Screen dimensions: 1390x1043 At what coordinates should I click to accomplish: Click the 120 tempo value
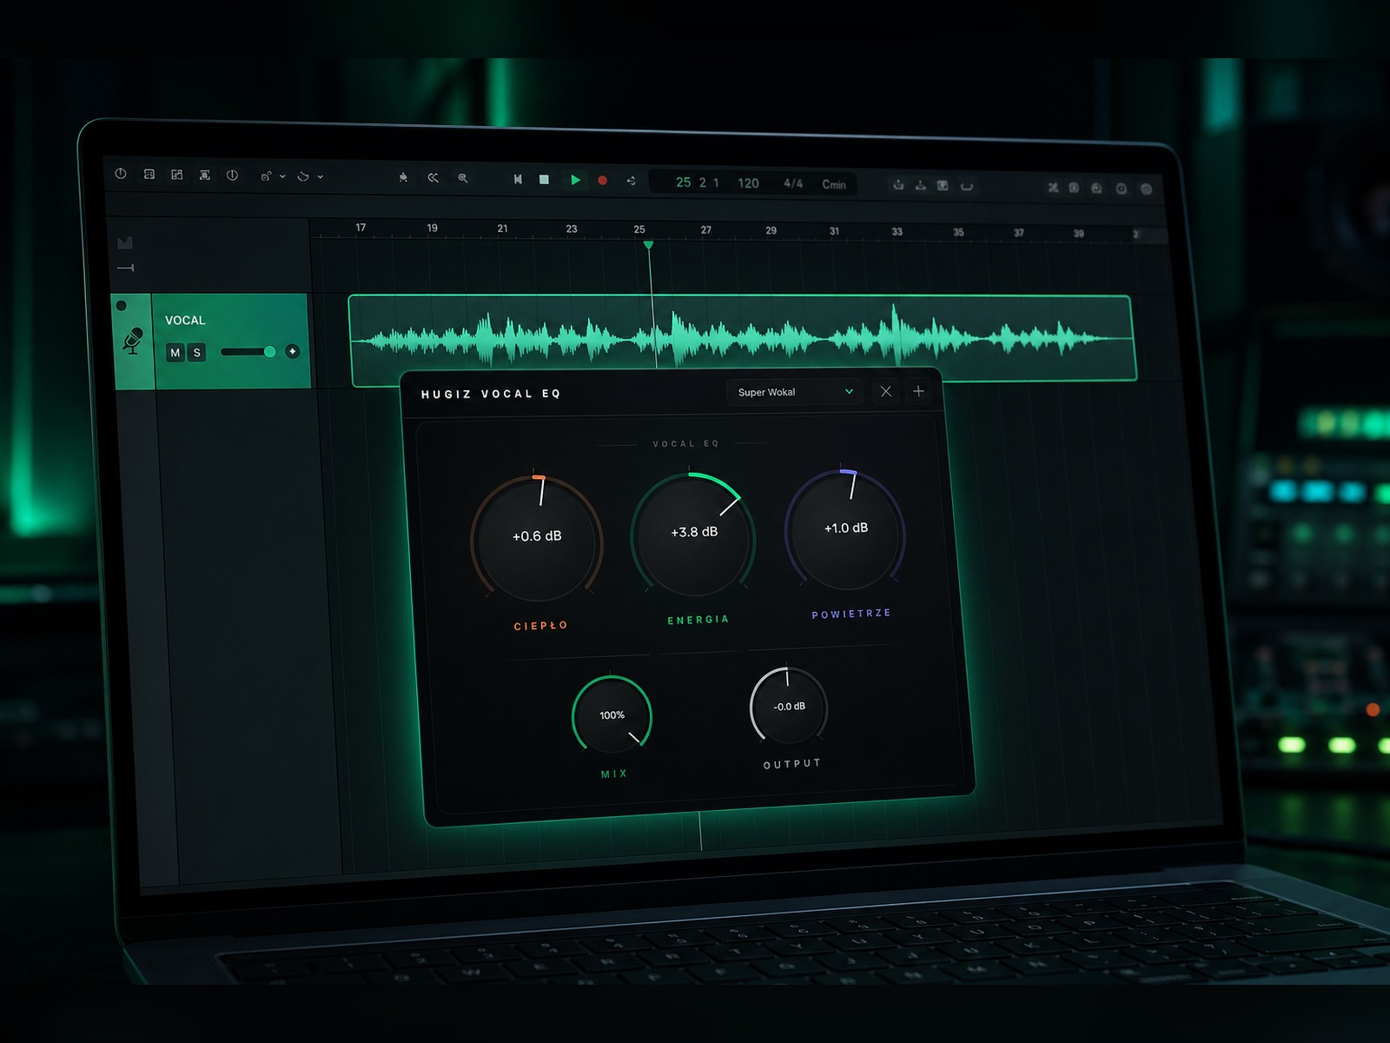tap(748, 183)
